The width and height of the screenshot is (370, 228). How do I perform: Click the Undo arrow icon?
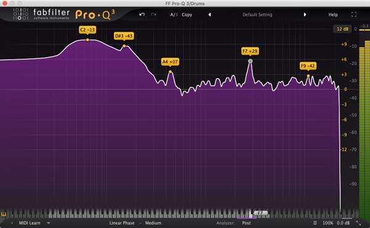pyautogui.click(x=142, y=15)
